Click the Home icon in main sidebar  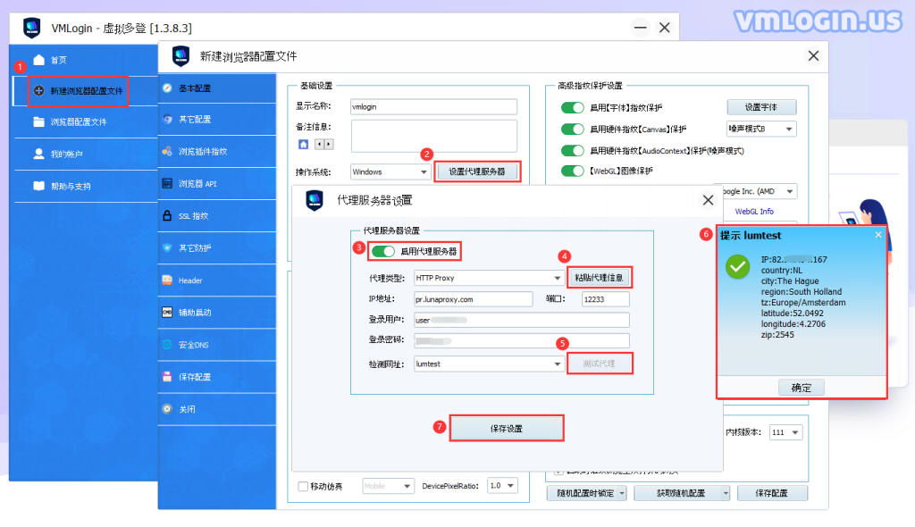tap(39, 60)
